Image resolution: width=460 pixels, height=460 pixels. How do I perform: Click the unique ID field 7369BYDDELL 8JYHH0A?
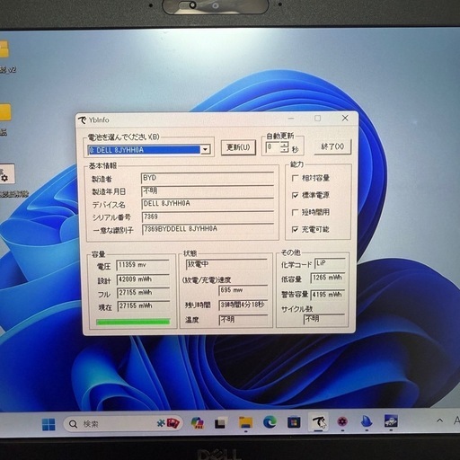coord(208,229)
